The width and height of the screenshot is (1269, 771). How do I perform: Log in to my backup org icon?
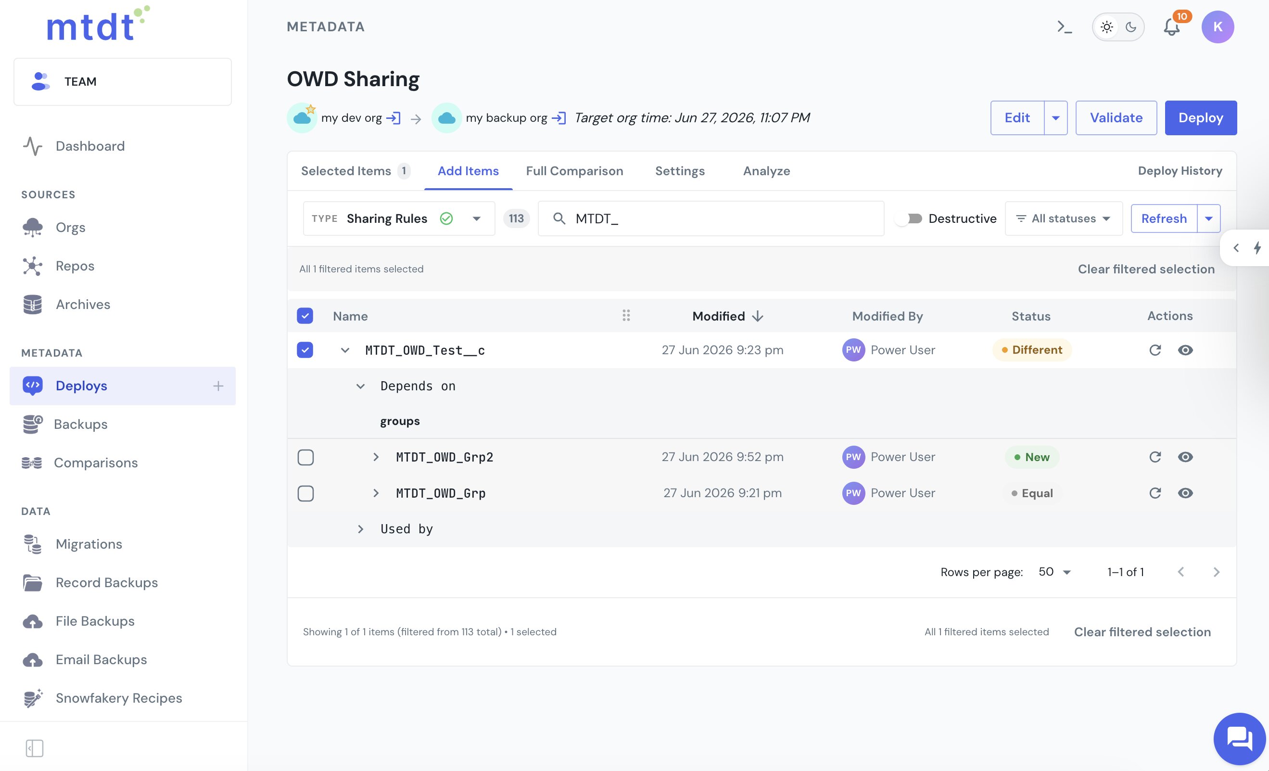pos(559,118)
